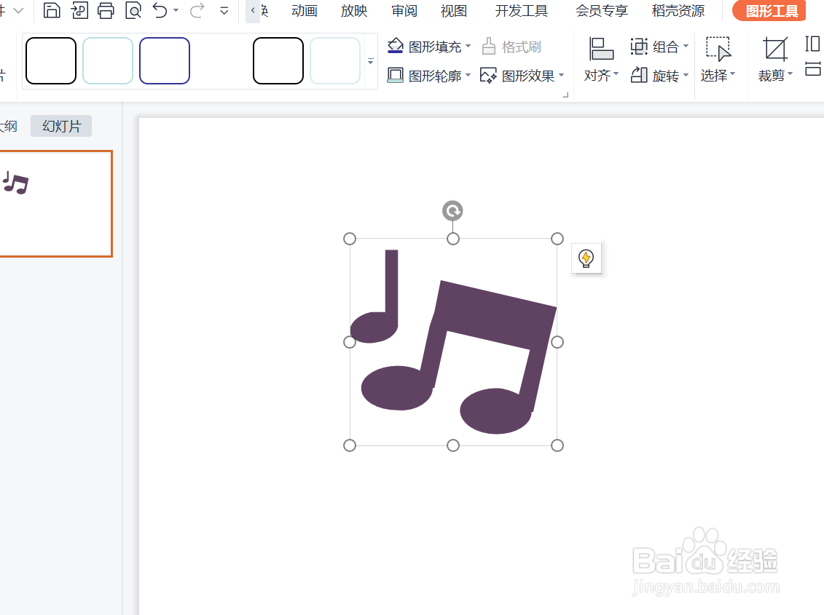Viewport: 824px width, 615px height.
Task: Open the 图形填充 dropdown arrow
Action: [468, 46]
